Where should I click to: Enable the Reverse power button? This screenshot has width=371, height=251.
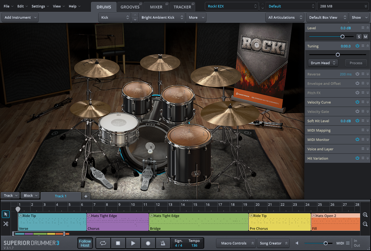tap(357, 74)
